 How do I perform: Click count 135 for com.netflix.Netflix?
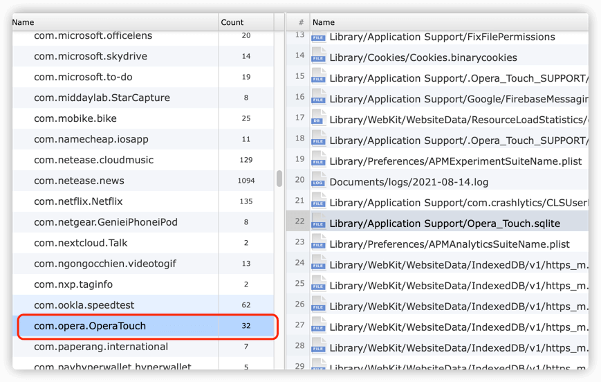pos(246,201)
